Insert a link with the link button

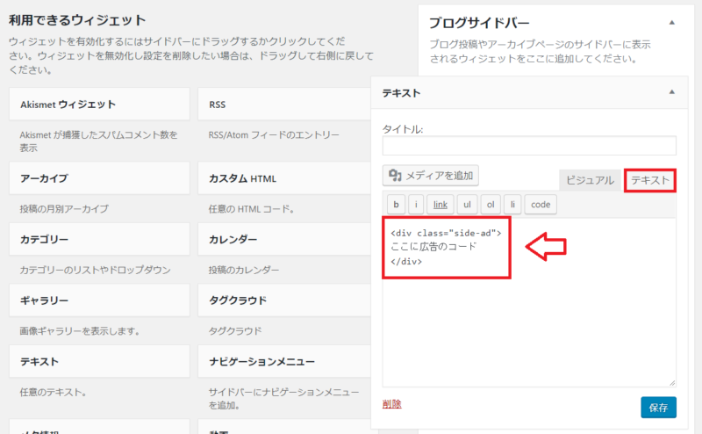click(x=441, y=205)
